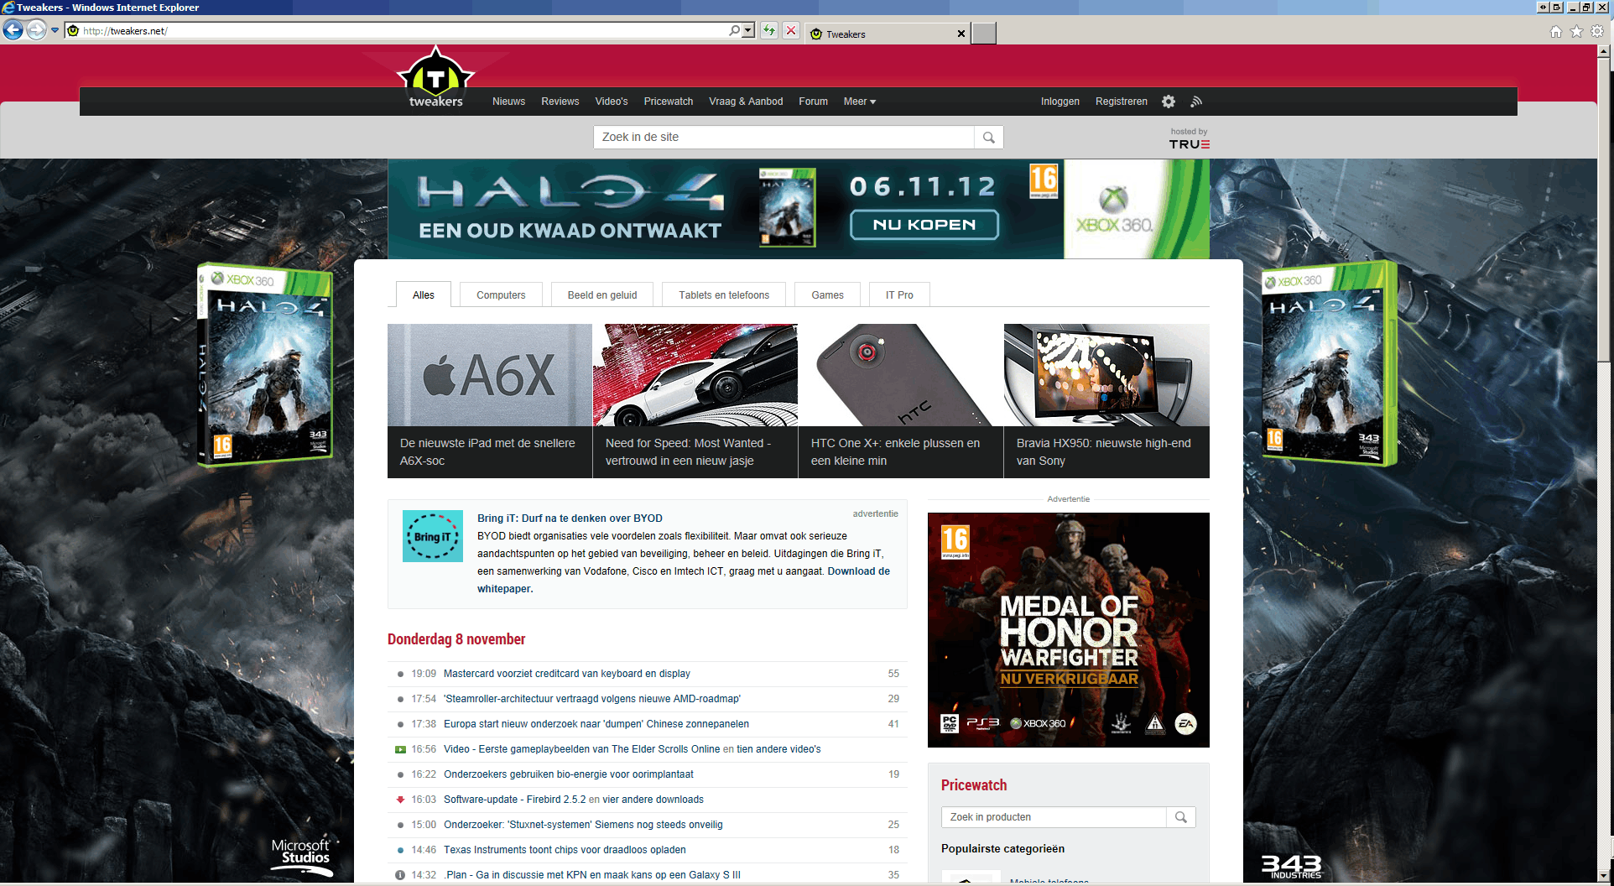Click the 'hosted by TRUE' logo
The image size is (1614, 886).
point(1190,139)
